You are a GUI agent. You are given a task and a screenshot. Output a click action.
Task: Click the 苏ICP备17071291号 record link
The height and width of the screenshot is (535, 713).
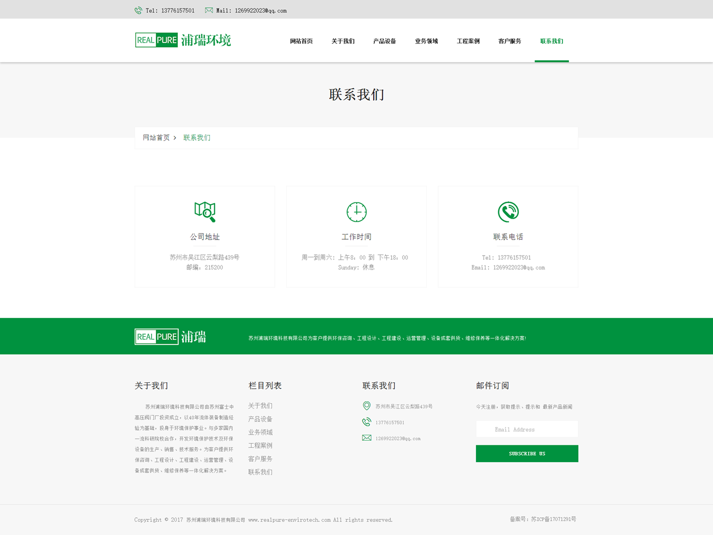[x=553, y=519]
